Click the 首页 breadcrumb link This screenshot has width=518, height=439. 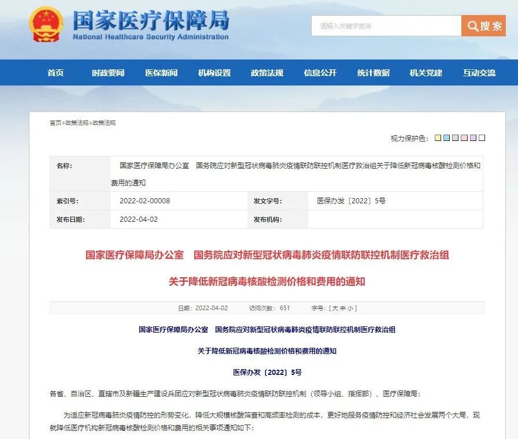[x=55, y=123]
